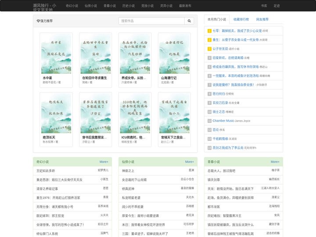This screenshot has height=237, width=316.
Task: Open ranked novel 修成金丹嫌弃我
Action: [236, 67]
